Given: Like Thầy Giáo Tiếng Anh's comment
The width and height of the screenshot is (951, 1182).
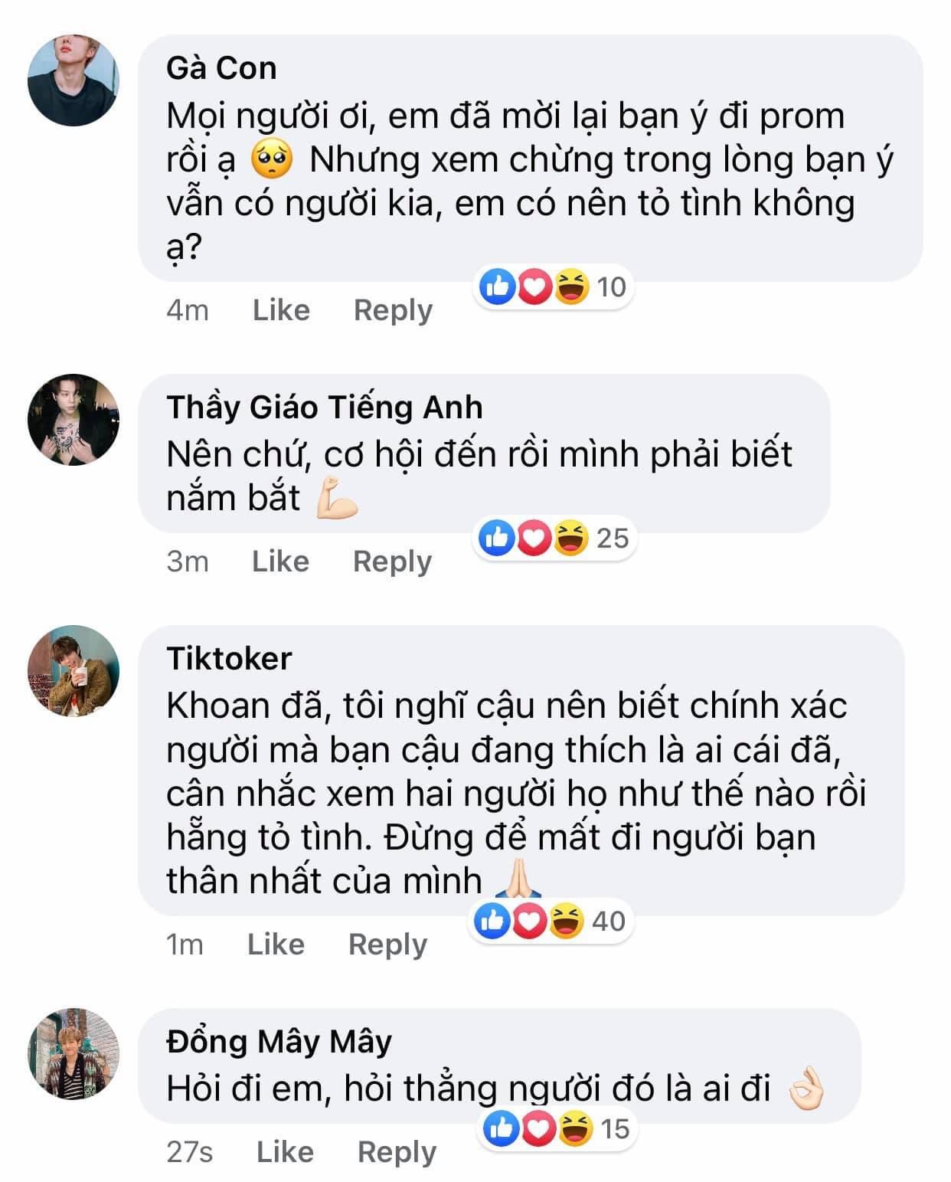Looking at the screenshot, I should pyautogui.click(x=280, y=562).
